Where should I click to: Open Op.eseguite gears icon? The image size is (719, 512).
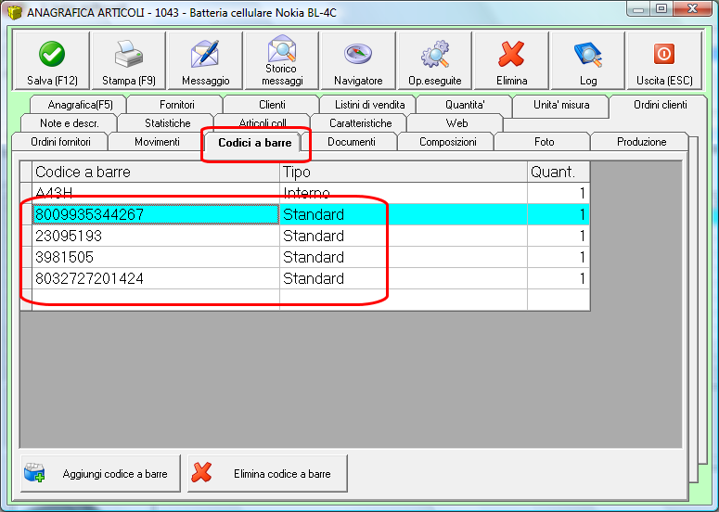[x=435, y=54]
